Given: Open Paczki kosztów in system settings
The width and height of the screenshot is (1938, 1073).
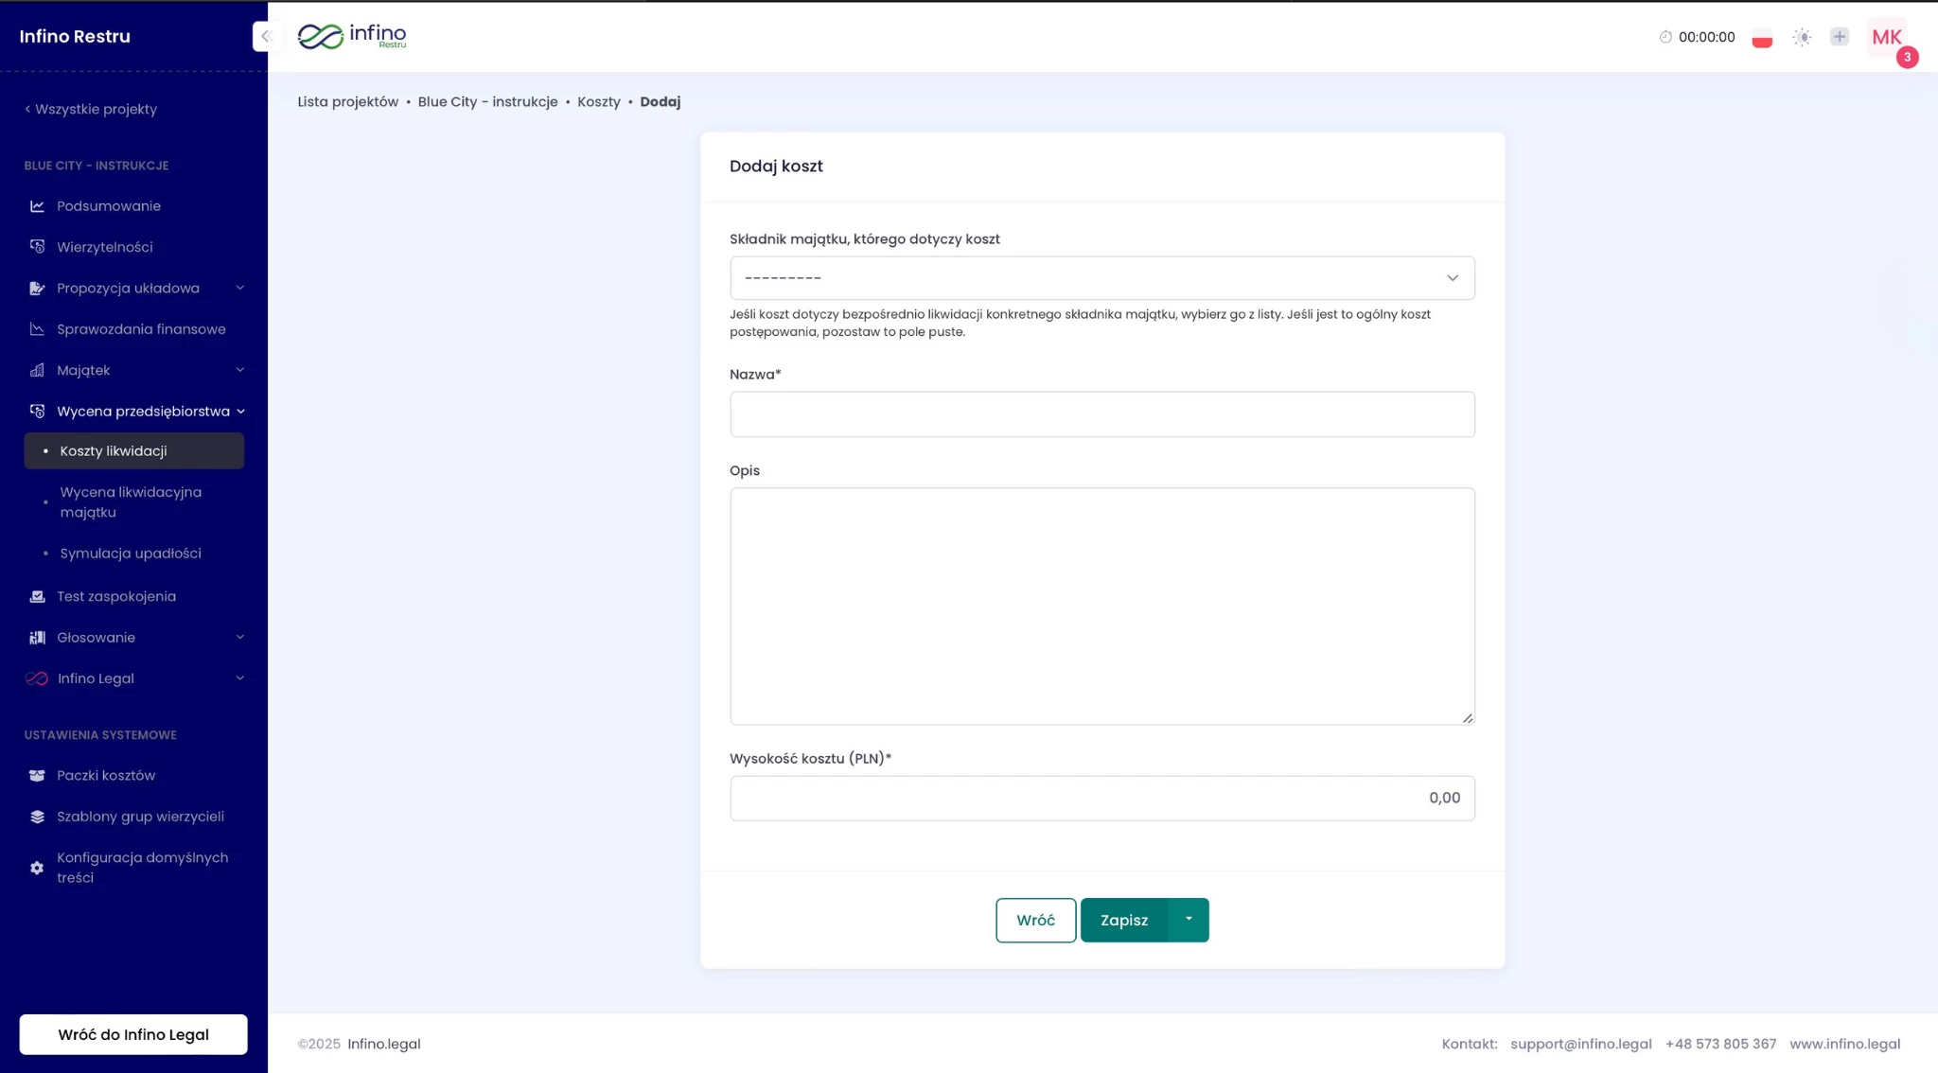Looking at the screenshot, I should click(x=105, y=775).
